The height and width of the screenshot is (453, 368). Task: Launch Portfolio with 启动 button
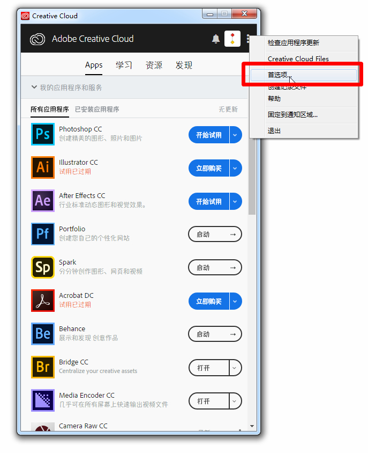[215, 235]
